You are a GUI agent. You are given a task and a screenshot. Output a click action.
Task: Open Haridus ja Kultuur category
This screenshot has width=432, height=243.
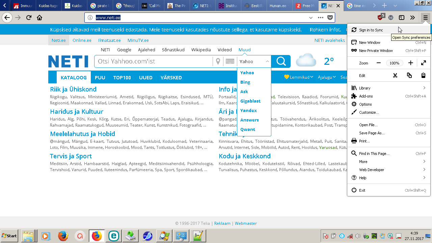pos(77,112)
